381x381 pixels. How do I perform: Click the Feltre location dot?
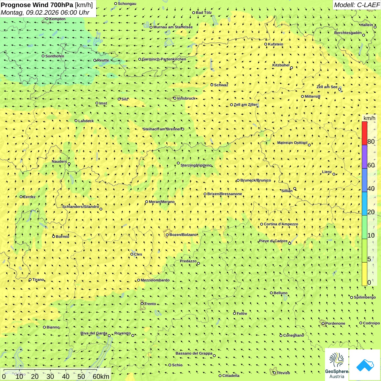pyautogui.click(x=234, y=314)
